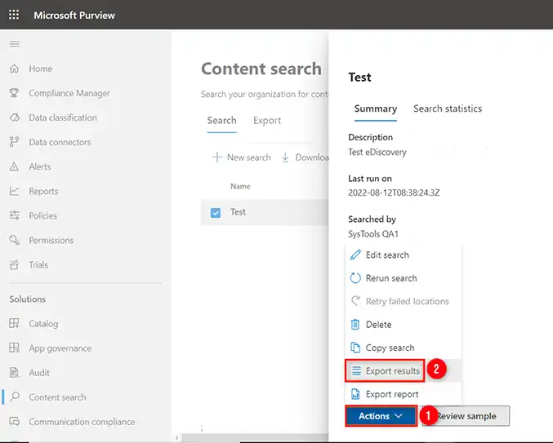The height and width of the screenshot is (443, 553).
Task: Select Export report menu item
Action: pyautogui.click(x=392, y=394)
